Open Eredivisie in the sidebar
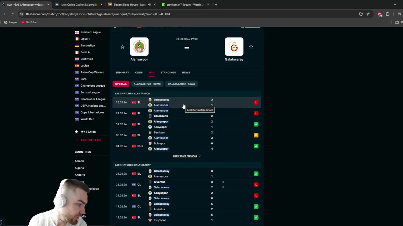The image size is (403, 226). (x=87, y=59)
